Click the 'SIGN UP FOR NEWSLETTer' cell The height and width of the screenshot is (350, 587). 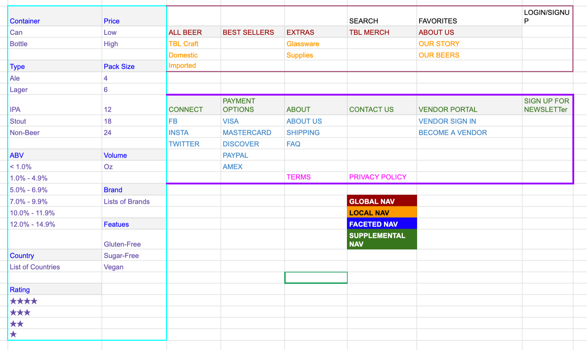(547, 105)
